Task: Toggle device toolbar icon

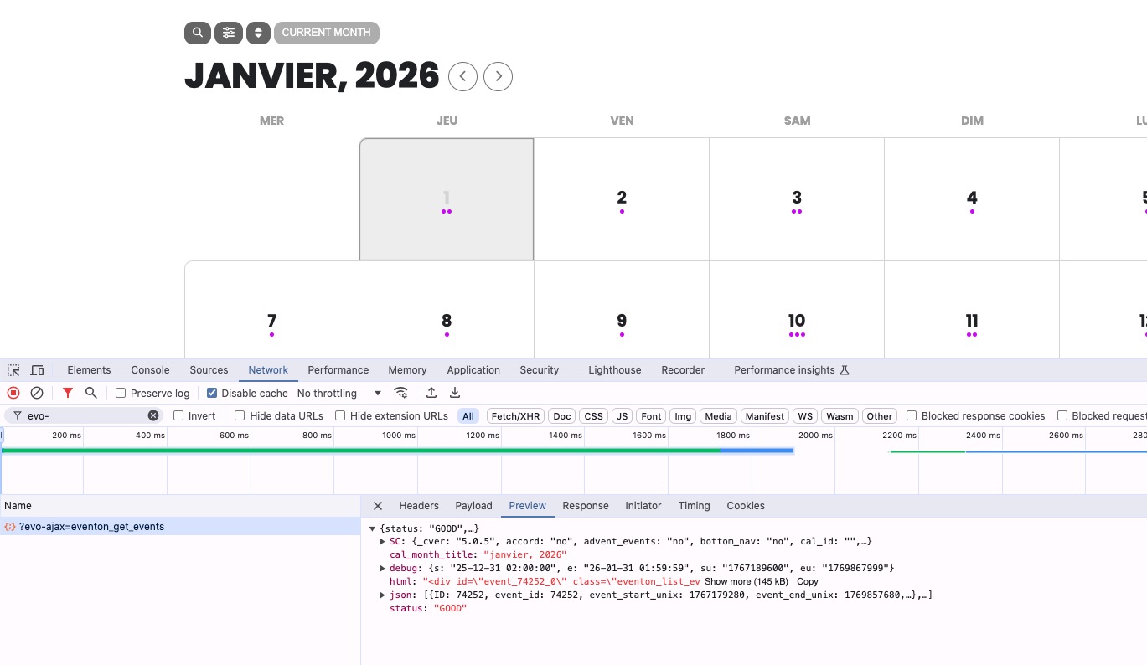Action: click(37, 370)
